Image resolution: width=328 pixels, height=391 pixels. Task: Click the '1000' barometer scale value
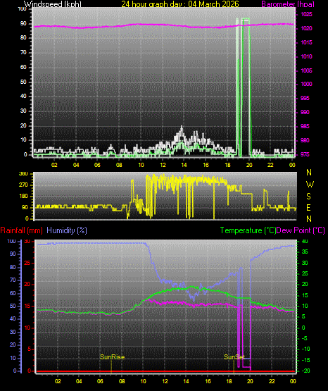(x=306, y=84)
